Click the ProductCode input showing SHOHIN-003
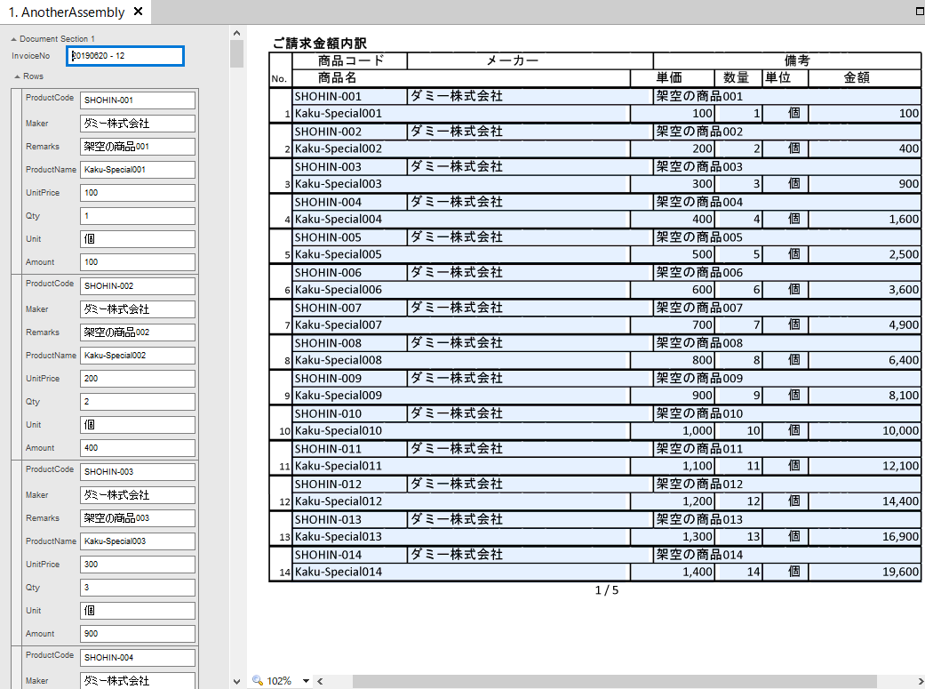The height and width of the screenshot is (689, 925). pos(138,472)
